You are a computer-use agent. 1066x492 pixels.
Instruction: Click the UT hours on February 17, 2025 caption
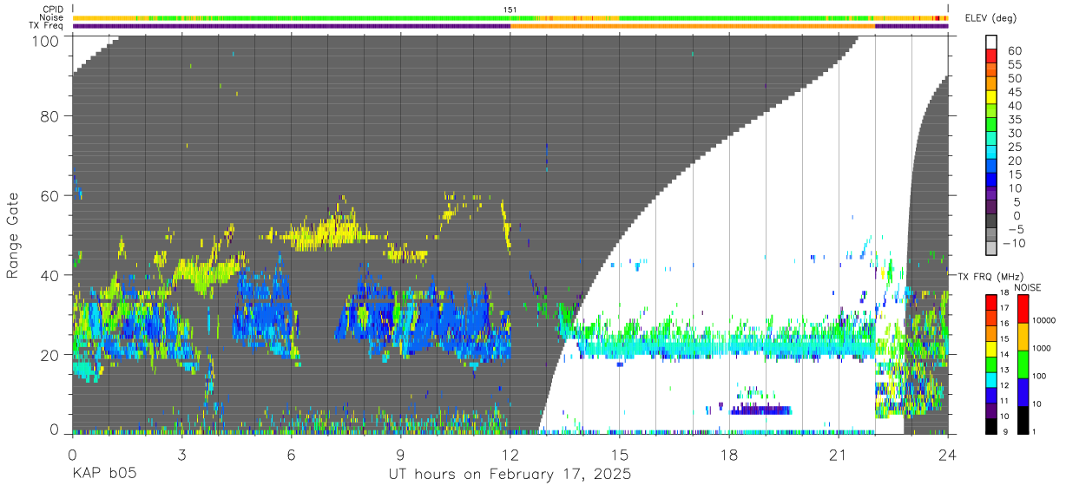pyautogui.click(x=509, y=475)
